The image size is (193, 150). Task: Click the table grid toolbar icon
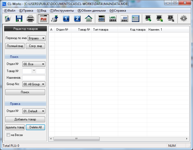click(x=135, y=19)
